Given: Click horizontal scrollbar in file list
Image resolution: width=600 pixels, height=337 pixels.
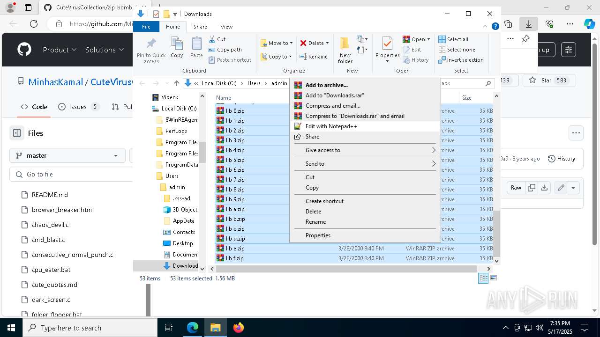Looking at the screenshot, I should [347, 269].
